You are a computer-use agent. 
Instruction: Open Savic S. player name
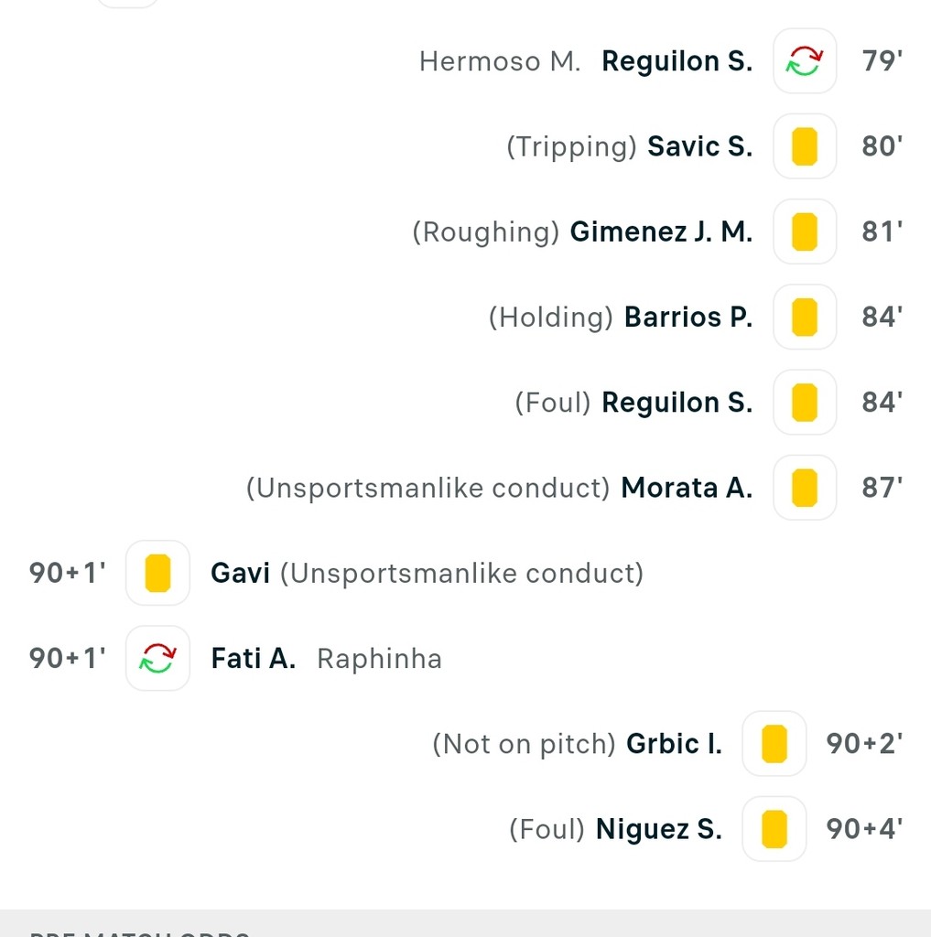click(x=699, y=146)
